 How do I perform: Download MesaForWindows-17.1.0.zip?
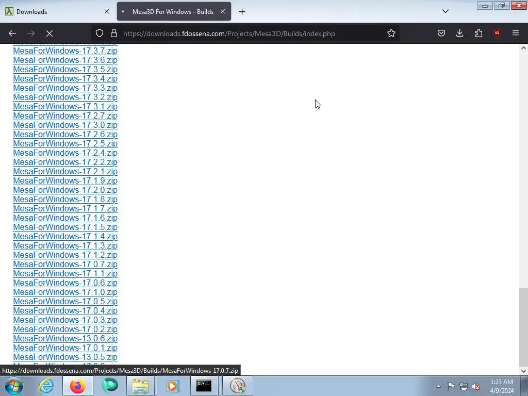click(65, 292)
